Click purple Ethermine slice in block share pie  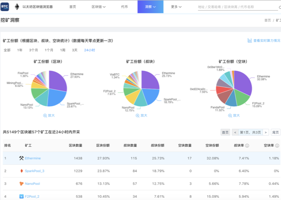pos(58,80)
